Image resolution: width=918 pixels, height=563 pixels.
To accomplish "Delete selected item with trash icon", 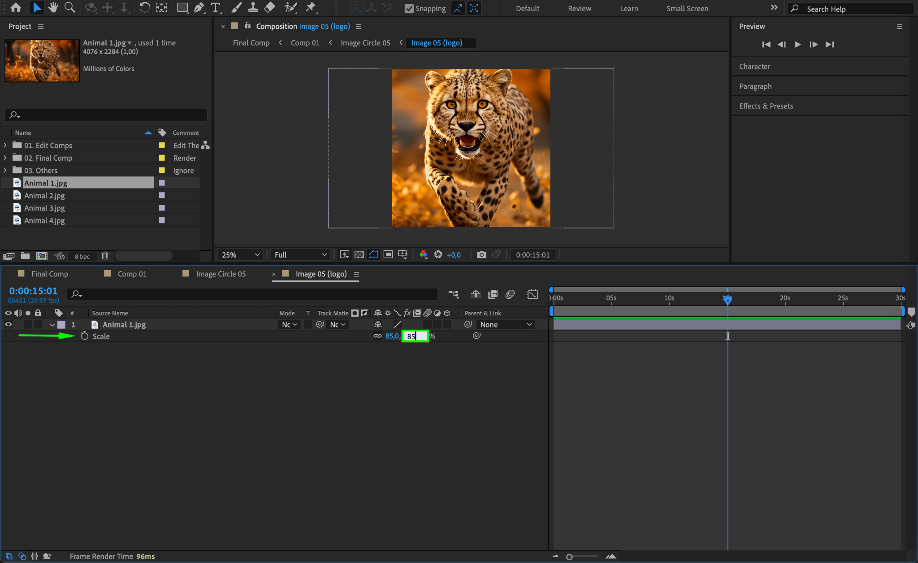I will click(x=105, y=256).
